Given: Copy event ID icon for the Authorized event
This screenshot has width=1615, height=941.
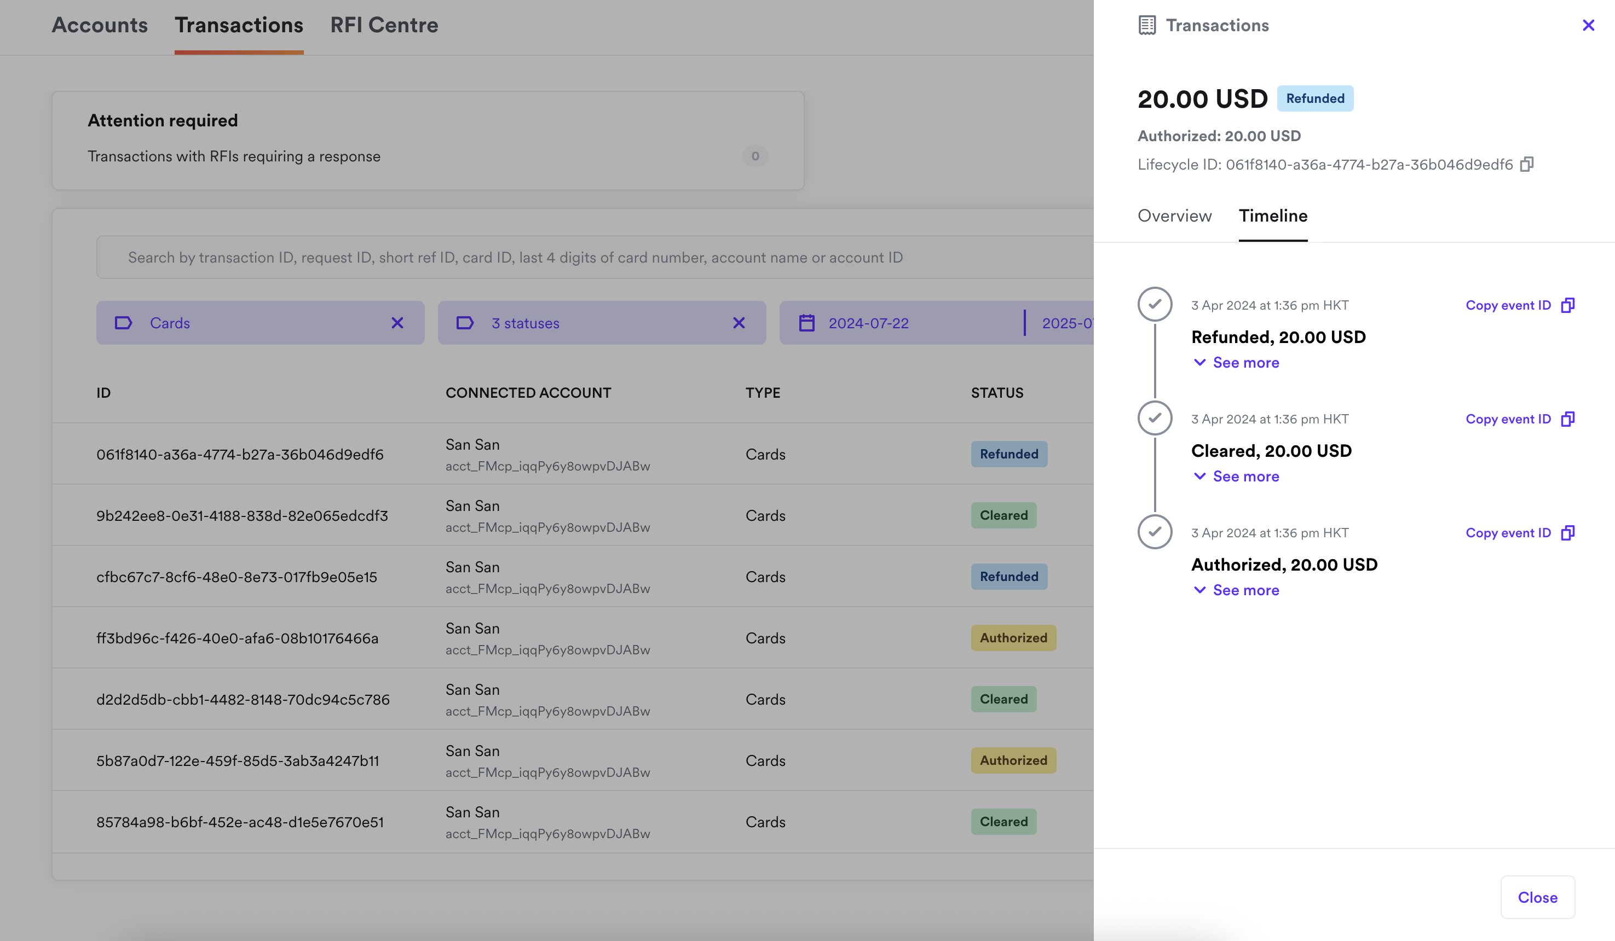Looking at the screenshot, I should (1567, 533).
